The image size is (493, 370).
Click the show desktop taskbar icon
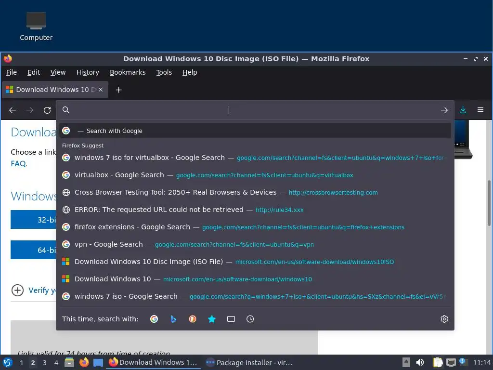pyautogui.click(x=98, y=362)
